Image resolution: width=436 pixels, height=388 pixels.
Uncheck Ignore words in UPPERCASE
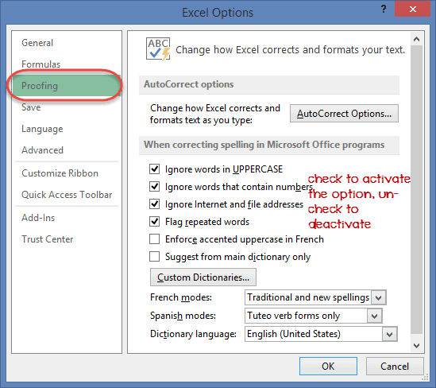[155, 169]
